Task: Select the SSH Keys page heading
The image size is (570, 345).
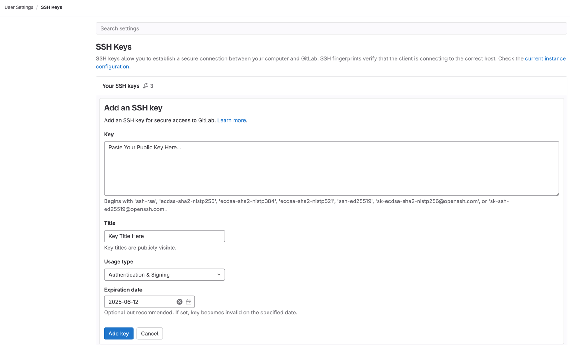Action: click(x=114, y=47)
